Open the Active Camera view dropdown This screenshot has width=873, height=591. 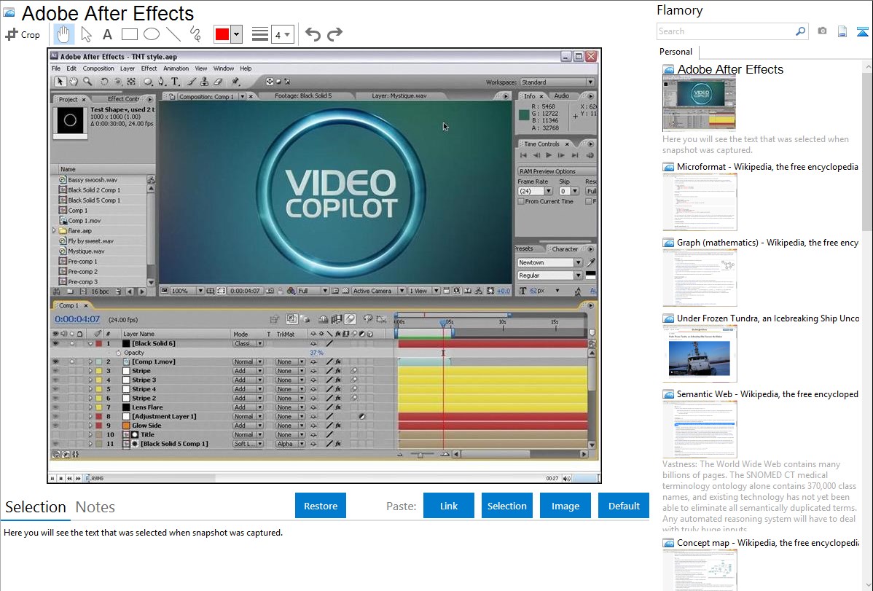point(379,291)
